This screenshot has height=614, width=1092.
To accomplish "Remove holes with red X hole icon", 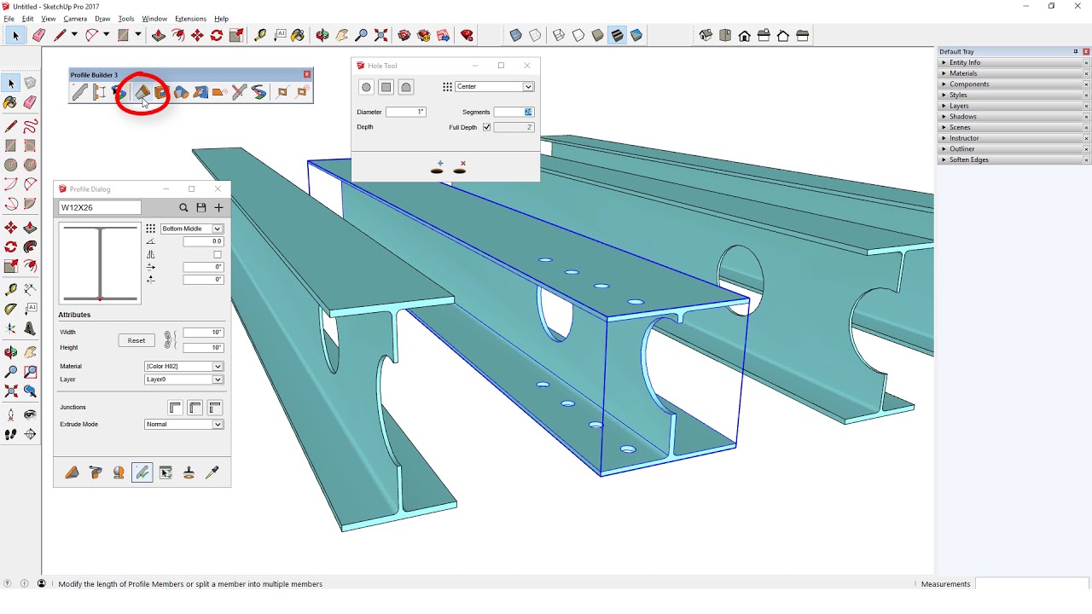I will pyautogui.click(x=460, y=167).
